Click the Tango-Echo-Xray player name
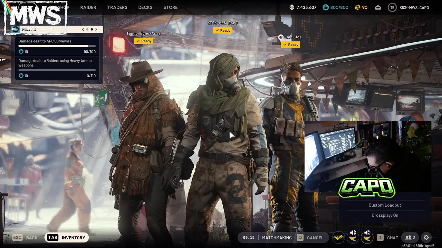The width and height of the screenshot is (442, 248). [x=144, y=33]
